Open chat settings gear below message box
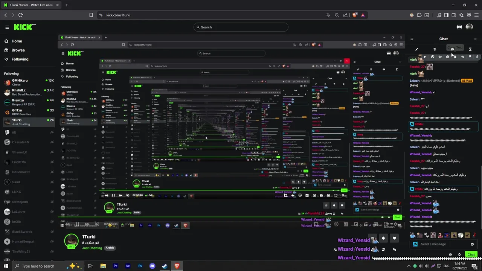The image size is (482, 271). click(459, 255)
